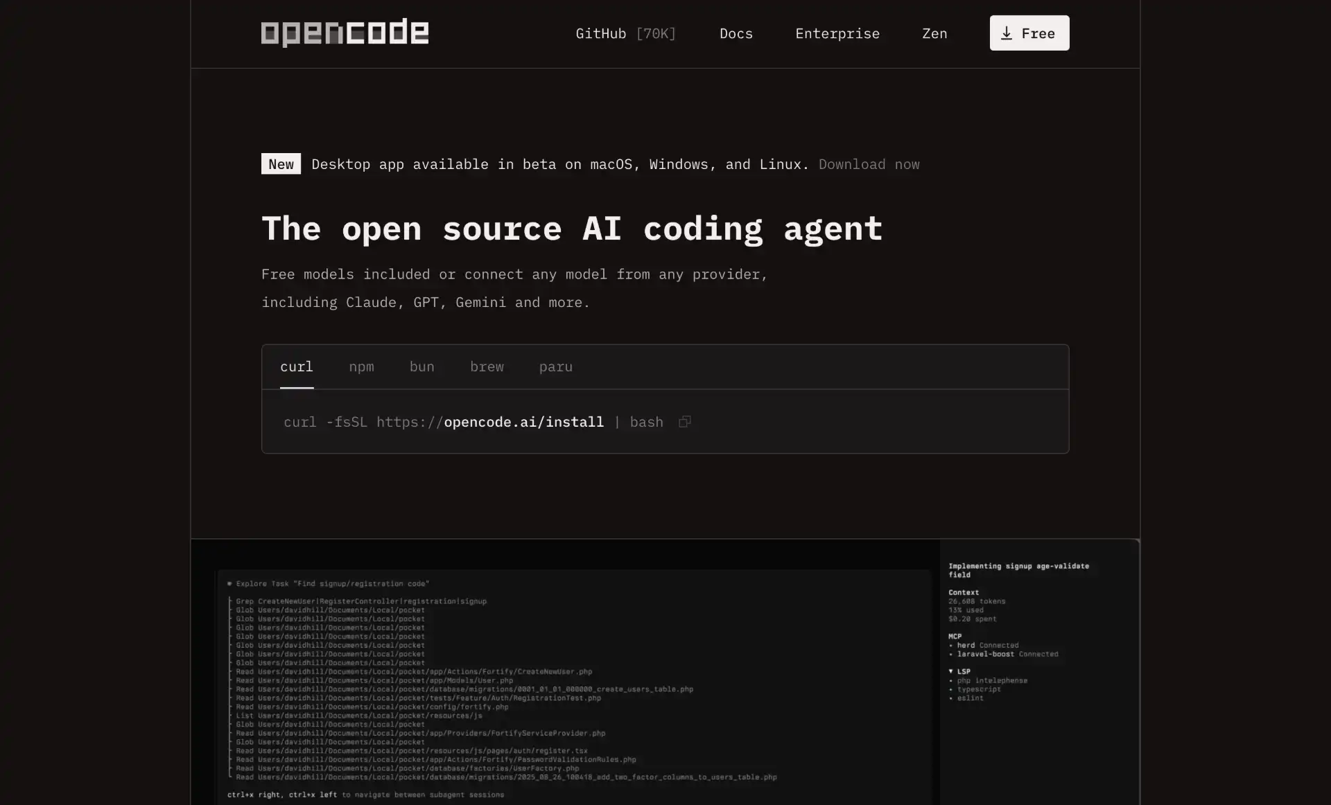Click the New badge in the announcement banner

[280, 163]
